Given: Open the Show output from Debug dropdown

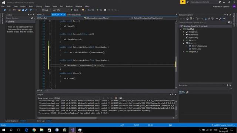Looking at the screenshot, I should [77, 98].
